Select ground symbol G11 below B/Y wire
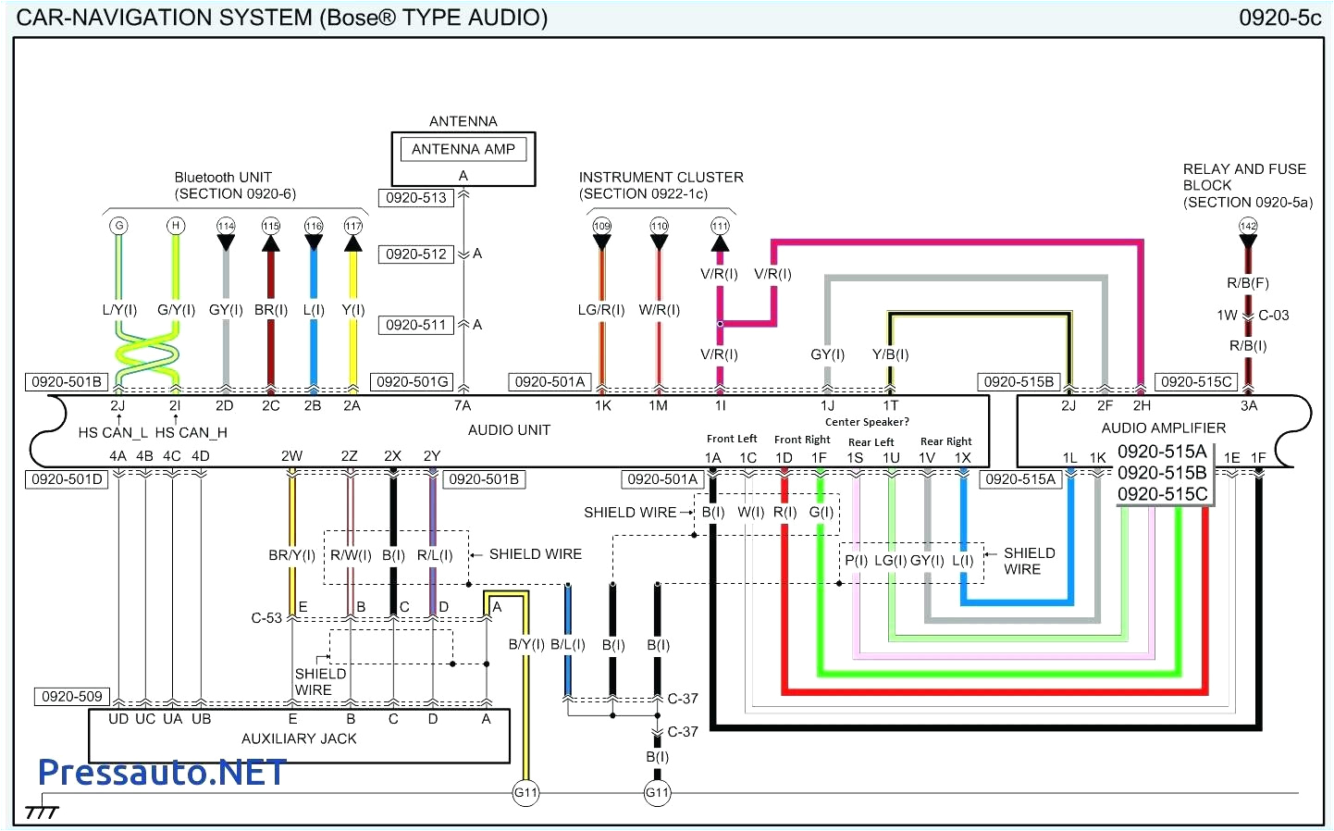1334x831 pixels. (x=525, y=793)
